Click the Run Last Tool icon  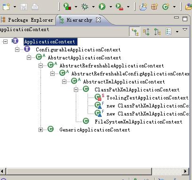point(67,7)
